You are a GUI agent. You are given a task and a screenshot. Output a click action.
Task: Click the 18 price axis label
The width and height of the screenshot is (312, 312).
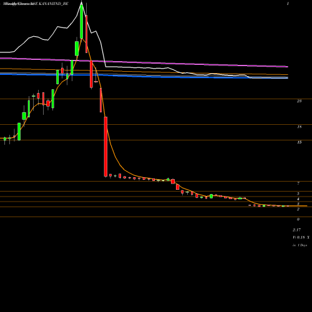(299, 127)
